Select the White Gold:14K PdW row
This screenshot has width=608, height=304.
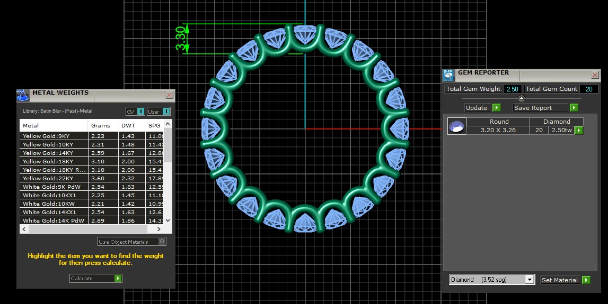pos(92,220)
